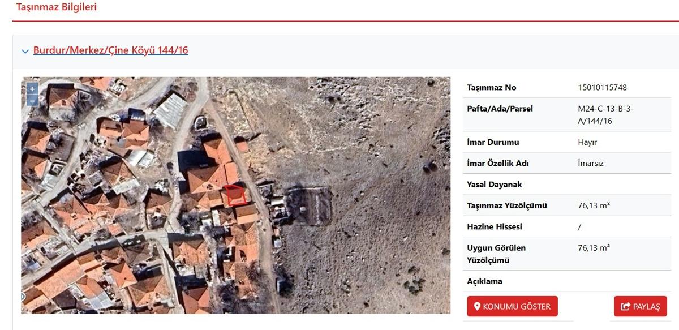Click the map attribution icon at map corner

(x=23, y=296)
